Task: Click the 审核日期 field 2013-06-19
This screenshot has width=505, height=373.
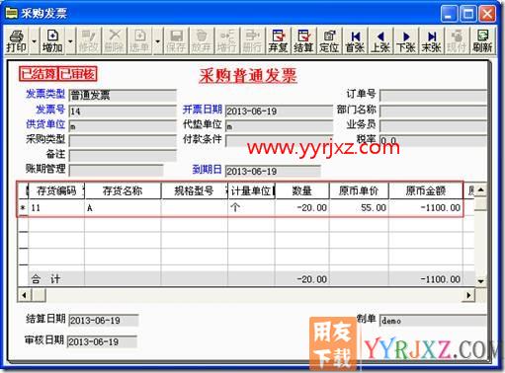Action: tap(102, 341)
